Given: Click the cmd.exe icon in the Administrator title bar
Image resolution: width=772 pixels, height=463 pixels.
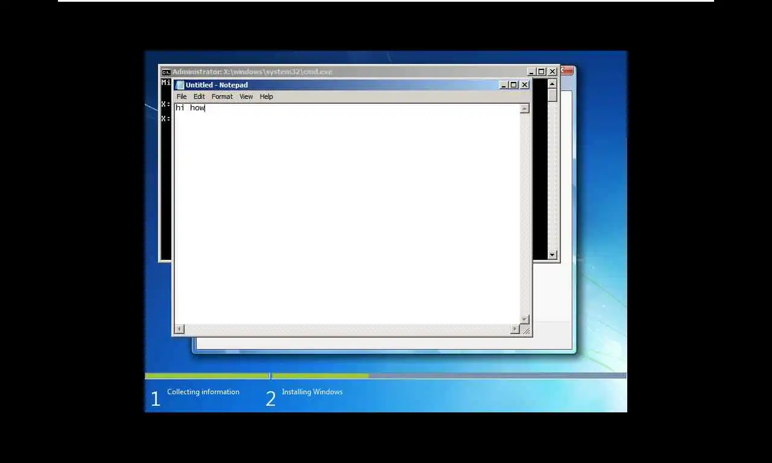Looking at the screenshot, I should (166, 72).
